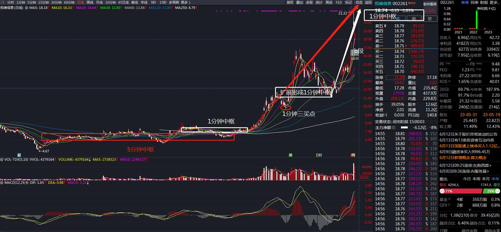
Task: Click the 警 alert button
Action: pyautogui.click(x=430, y=18)
